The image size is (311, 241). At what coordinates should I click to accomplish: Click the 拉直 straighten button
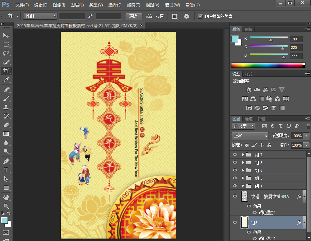[x=155, y=16]
